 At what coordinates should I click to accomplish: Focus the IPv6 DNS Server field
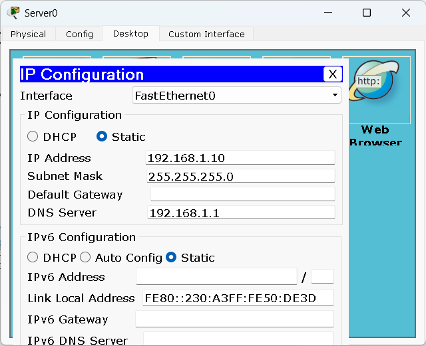pyautogui.click(x=238, y=339)
